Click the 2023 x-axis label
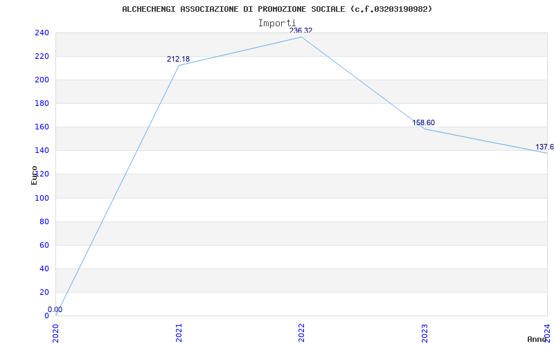Viewport: 554px width, 346px height. pyautogui.click(x=425, y=333)
